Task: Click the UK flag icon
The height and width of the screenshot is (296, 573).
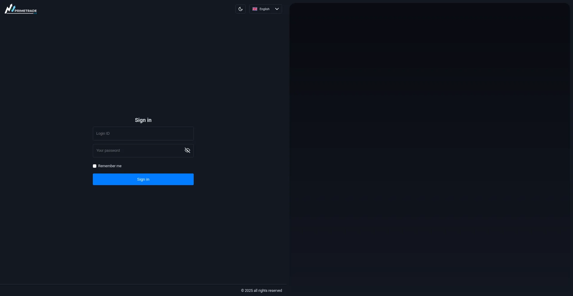Action: click(255, 9)
